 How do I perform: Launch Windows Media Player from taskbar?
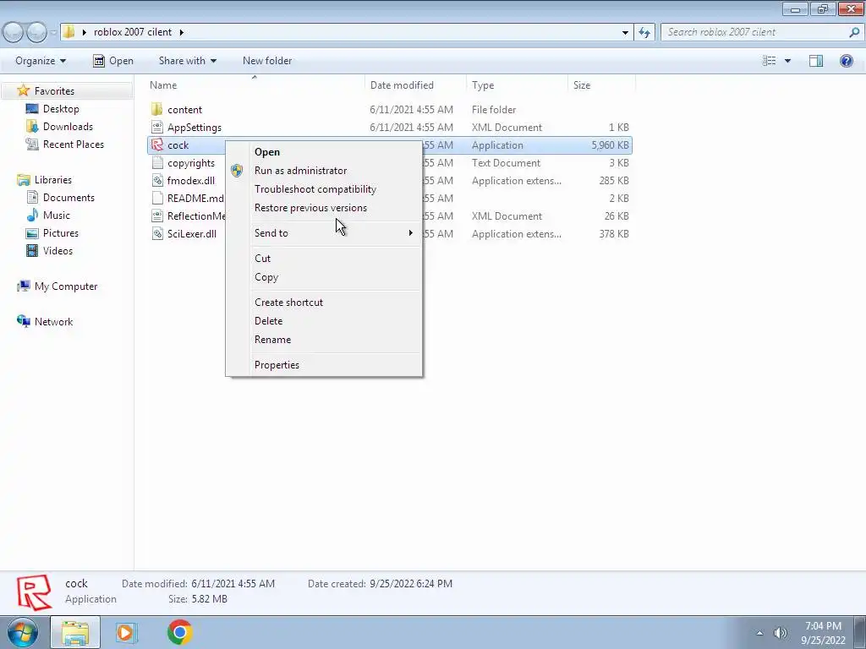pyautogui.click(x=126, y=632)
